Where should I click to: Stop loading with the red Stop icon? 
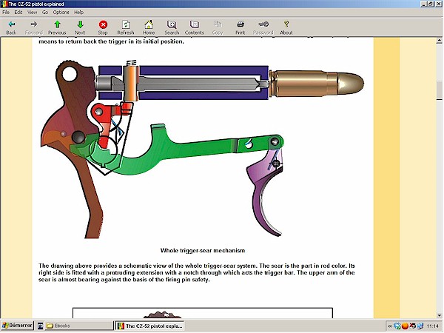coord(103,27)
